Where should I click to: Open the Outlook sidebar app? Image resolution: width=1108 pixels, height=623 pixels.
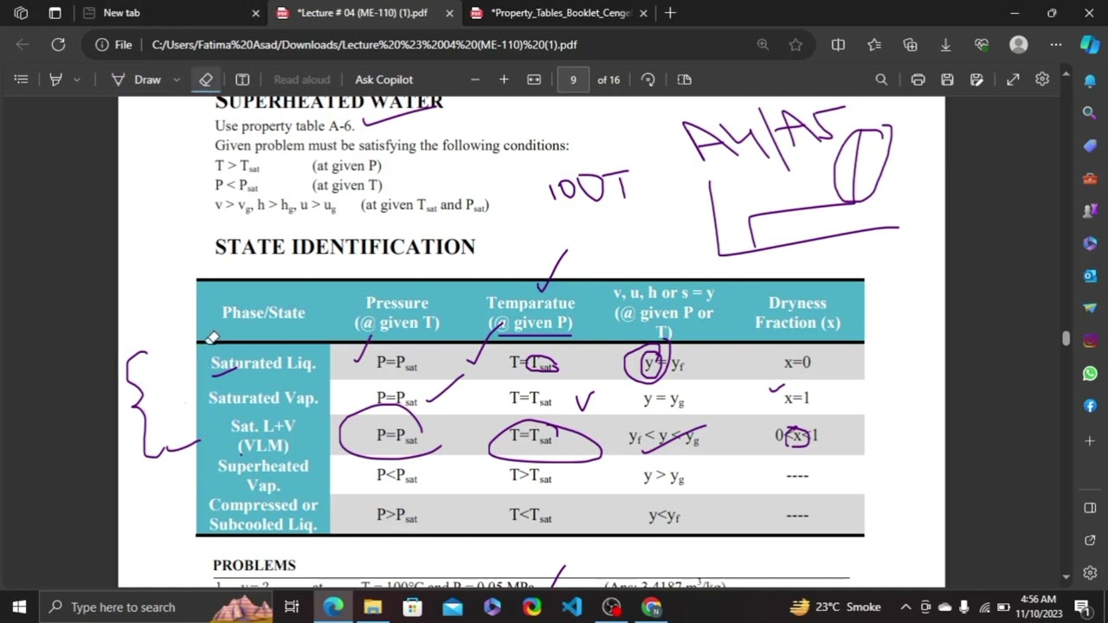(x=1090, y=276)
